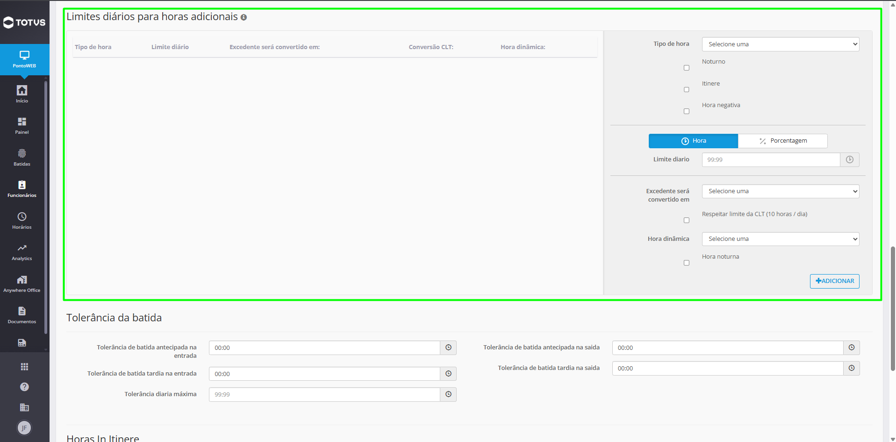Viewport: 896px width, 442px height.
Task: Click the Tipo de hora column header
Action: tap(93, 47)
